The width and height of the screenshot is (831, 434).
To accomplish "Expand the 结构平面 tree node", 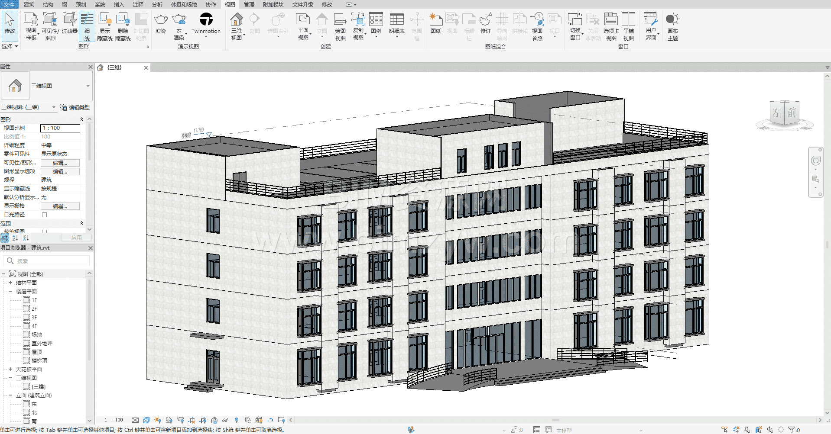I will pyautogui.click(x=10, y=283).
